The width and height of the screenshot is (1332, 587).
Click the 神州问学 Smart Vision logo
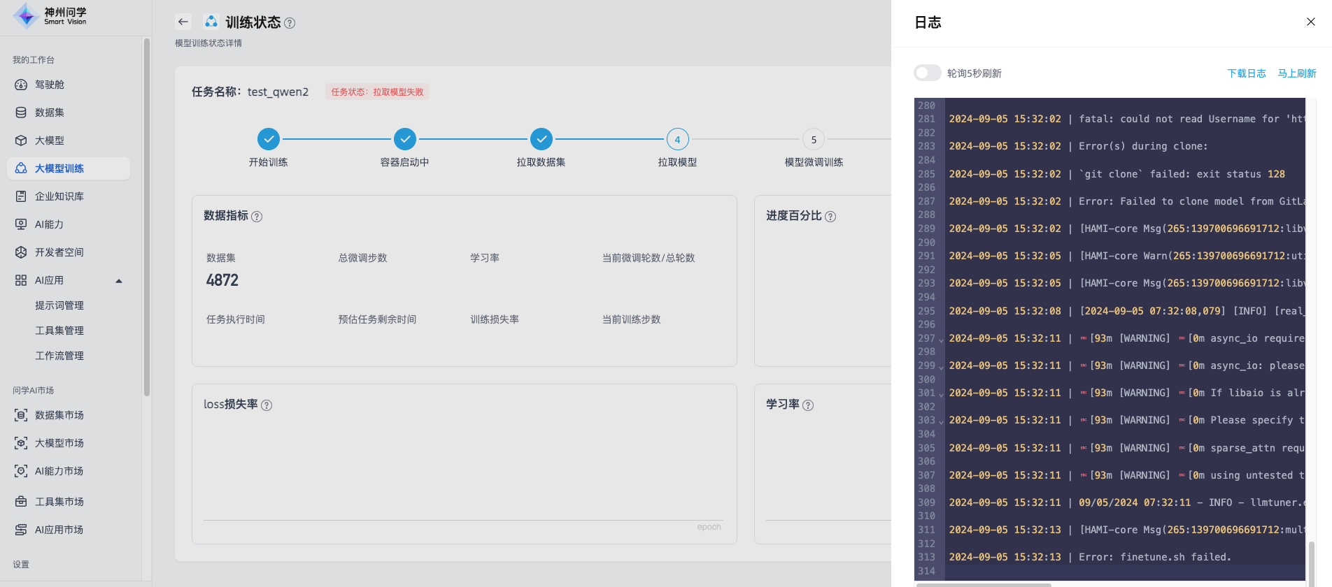[50, 15]
